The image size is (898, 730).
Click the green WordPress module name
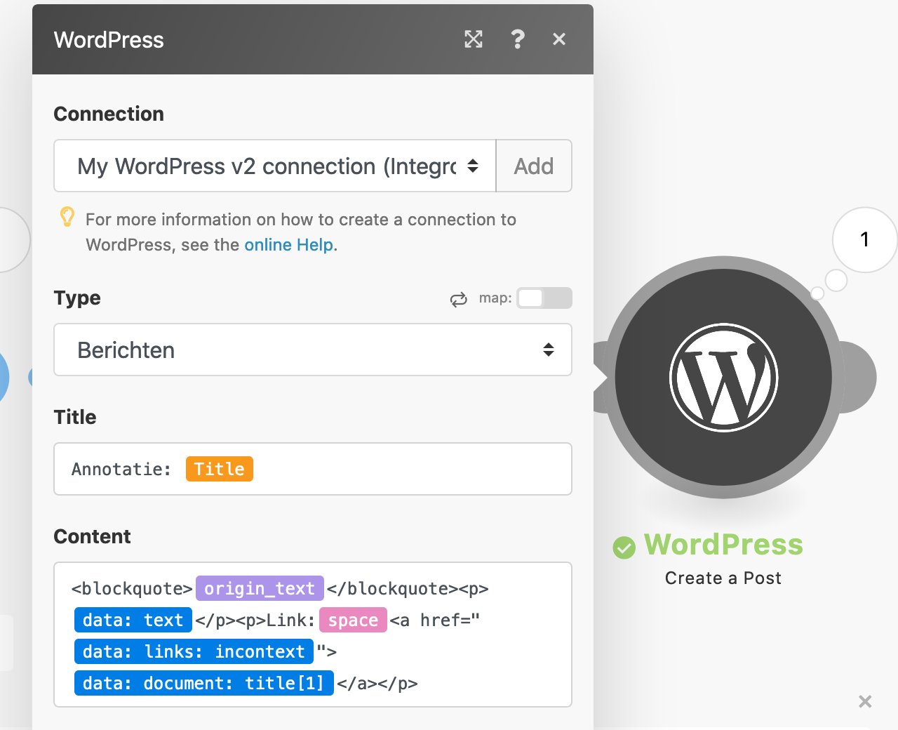click(723, 545)
